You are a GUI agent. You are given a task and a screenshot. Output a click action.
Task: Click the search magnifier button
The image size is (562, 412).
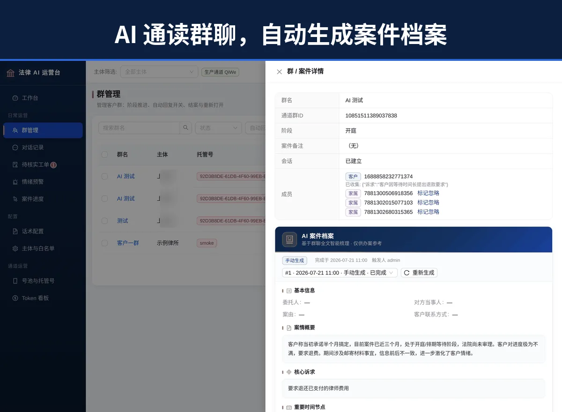coord(186,128)
